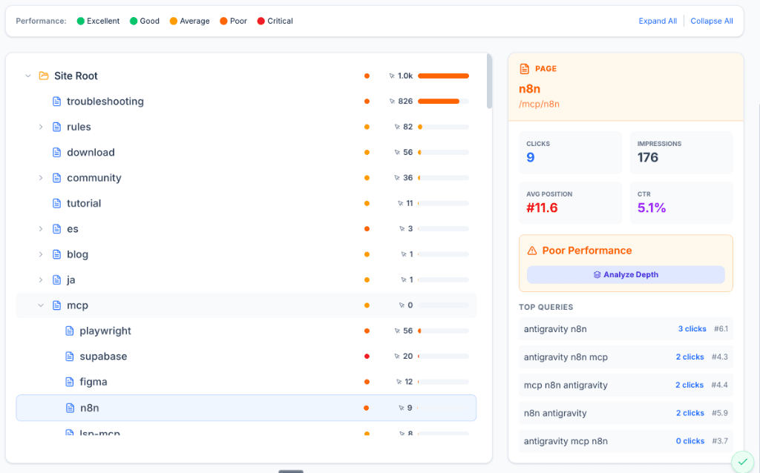Click the Poor Performance warning triangle icon
760x473 pixels.
(532, 251)
